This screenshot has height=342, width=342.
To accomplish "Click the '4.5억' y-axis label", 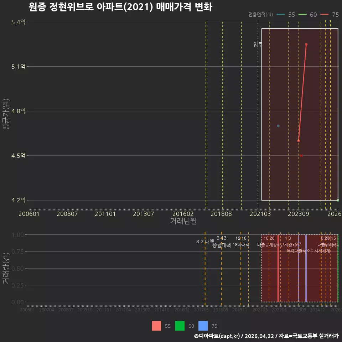I will pos(18,156).
